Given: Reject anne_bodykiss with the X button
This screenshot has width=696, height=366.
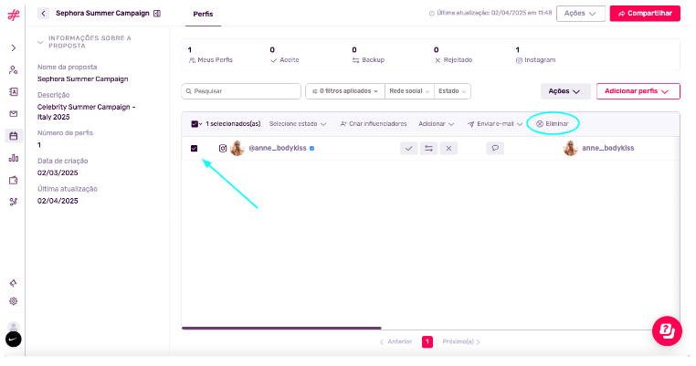Looking at the screenshot, I should pos(448,148).
